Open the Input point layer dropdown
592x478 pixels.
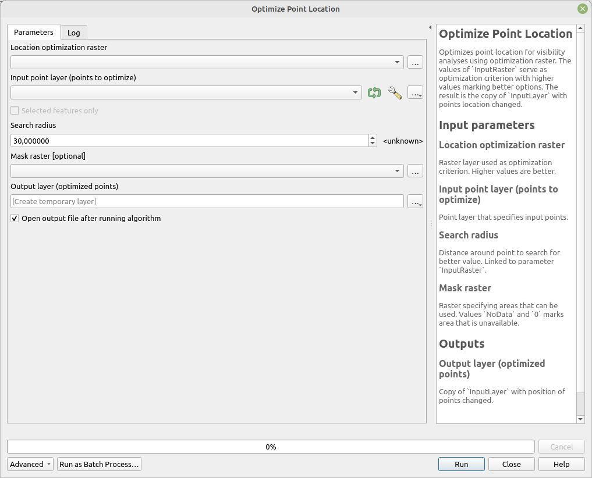(x=355, y=92)
